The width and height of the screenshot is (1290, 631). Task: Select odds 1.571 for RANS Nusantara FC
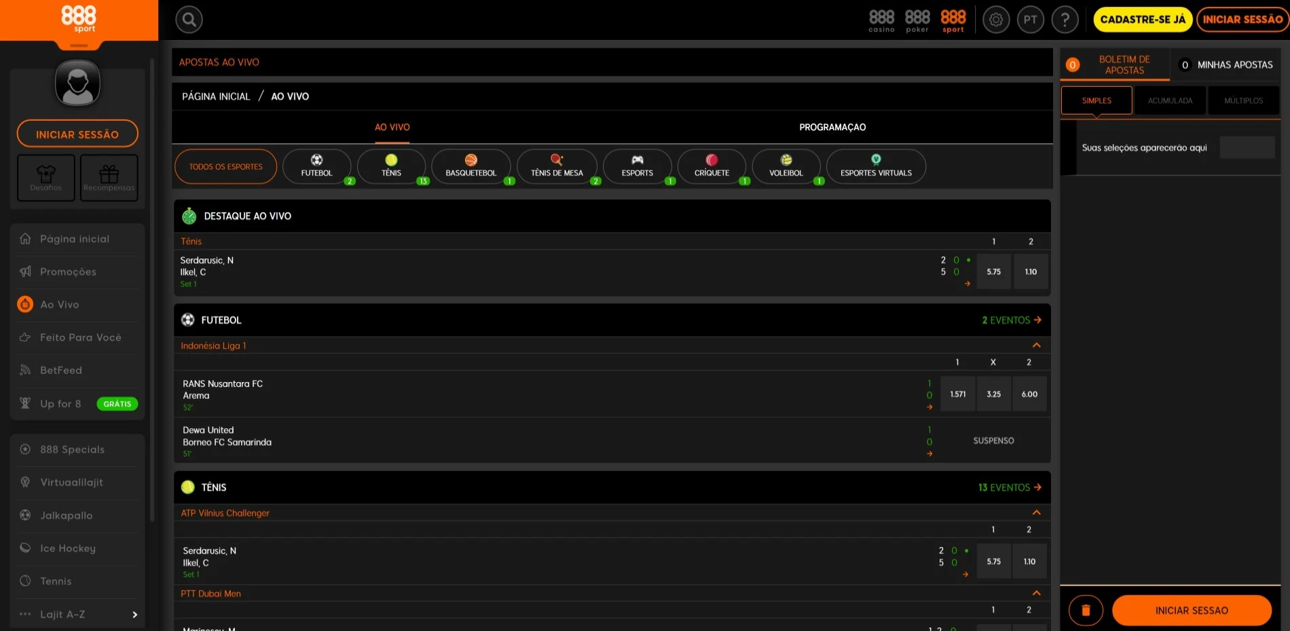958,394
